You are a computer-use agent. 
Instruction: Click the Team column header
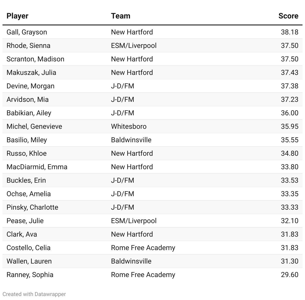tap(120, 16)
